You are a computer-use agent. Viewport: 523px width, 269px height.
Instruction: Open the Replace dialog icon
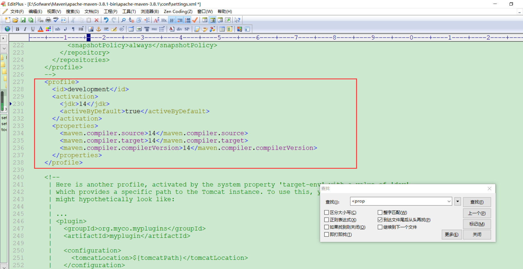coord(131,20)
